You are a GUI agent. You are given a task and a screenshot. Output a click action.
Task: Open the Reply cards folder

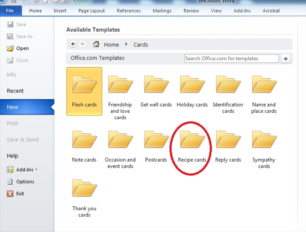(x=228, y=146)
